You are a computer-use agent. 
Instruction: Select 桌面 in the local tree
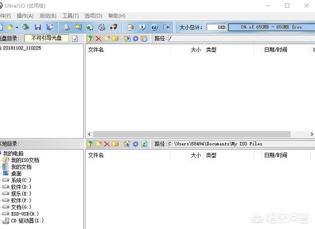point(16,173)
